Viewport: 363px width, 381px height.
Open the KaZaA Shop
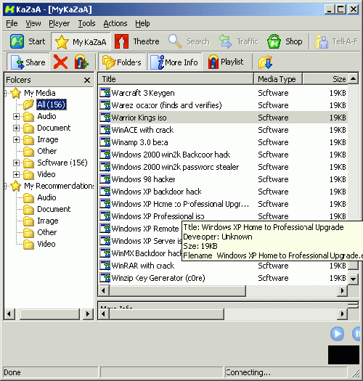point(285,41)
